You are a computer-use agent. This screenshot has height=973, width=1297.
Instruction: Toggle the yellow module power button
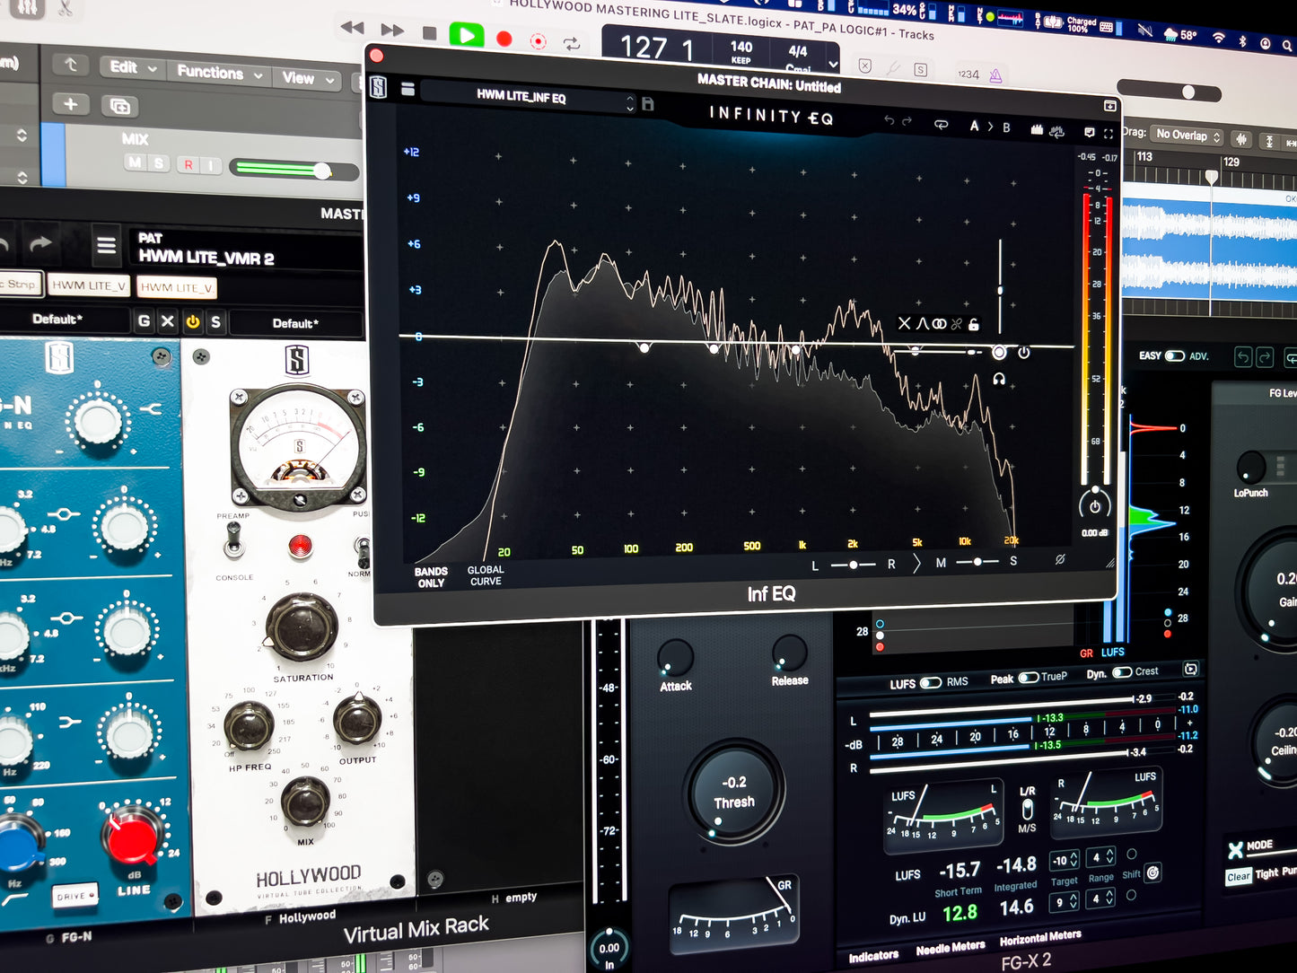click(192, 321)
